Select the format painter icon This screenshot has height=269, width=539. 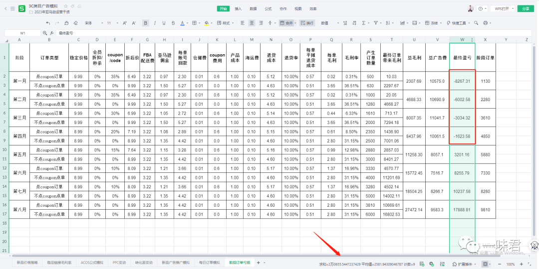click(x=66, y=23)
